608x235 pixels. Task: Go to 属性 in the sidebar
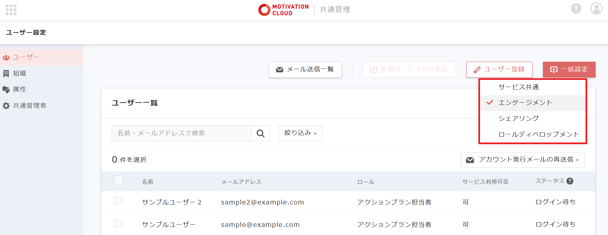[42, 90]
